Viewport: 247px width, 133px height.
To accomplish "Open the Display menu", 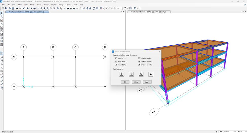I will click(54, 5).
